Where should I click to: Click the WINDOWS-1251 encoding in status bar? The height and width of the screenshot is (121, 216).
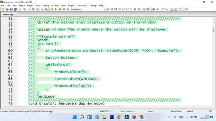(x=107, y=111)
